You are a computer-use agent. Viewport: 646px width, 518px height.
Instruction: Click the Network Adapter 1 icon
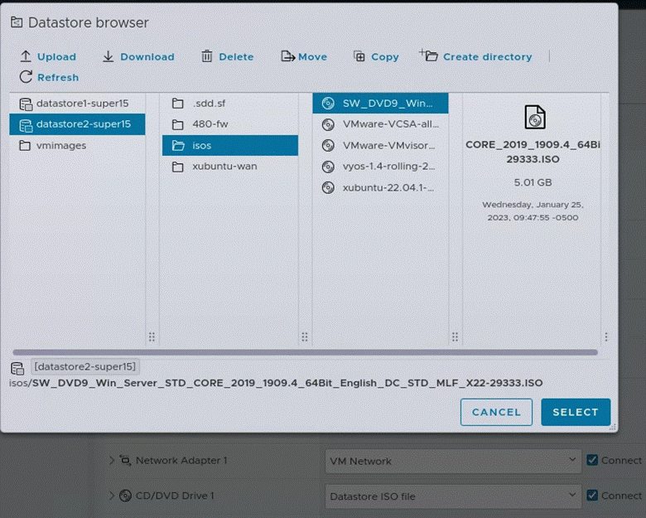tap(125, 460)
